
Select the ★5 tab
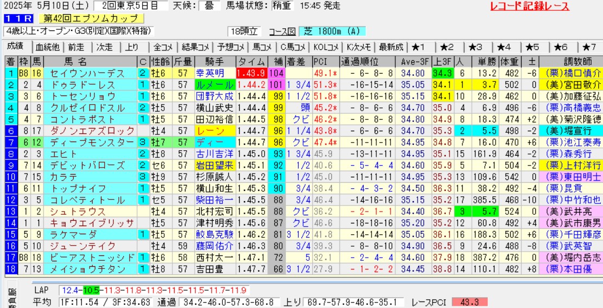[x=533, y=47]
